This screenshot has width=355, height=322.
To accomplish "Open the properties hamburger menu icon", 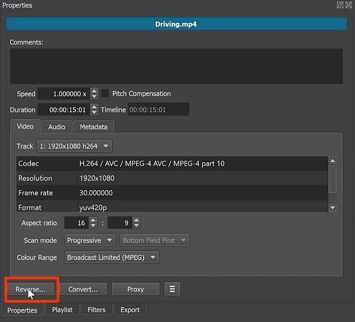I will click(172, 289).
